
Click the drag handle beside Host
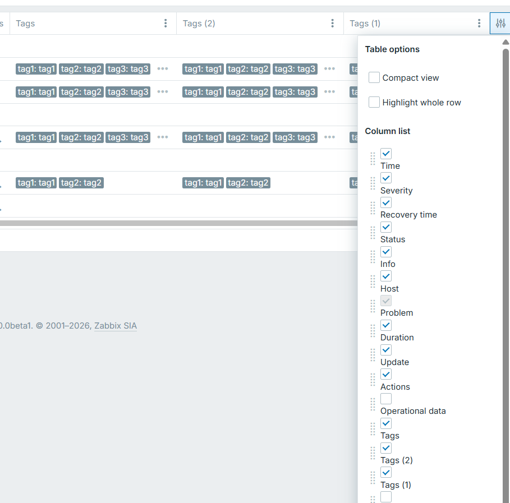click(373, 282)
